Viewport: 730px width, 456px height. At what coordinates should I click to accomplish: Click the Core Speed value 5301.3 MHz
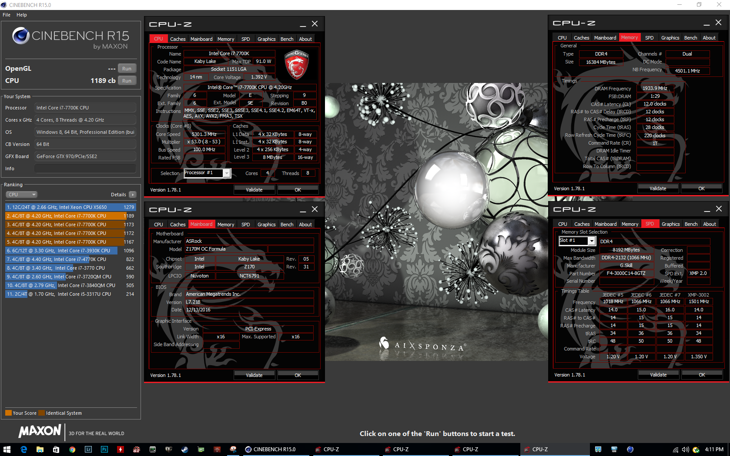[204, 134]
